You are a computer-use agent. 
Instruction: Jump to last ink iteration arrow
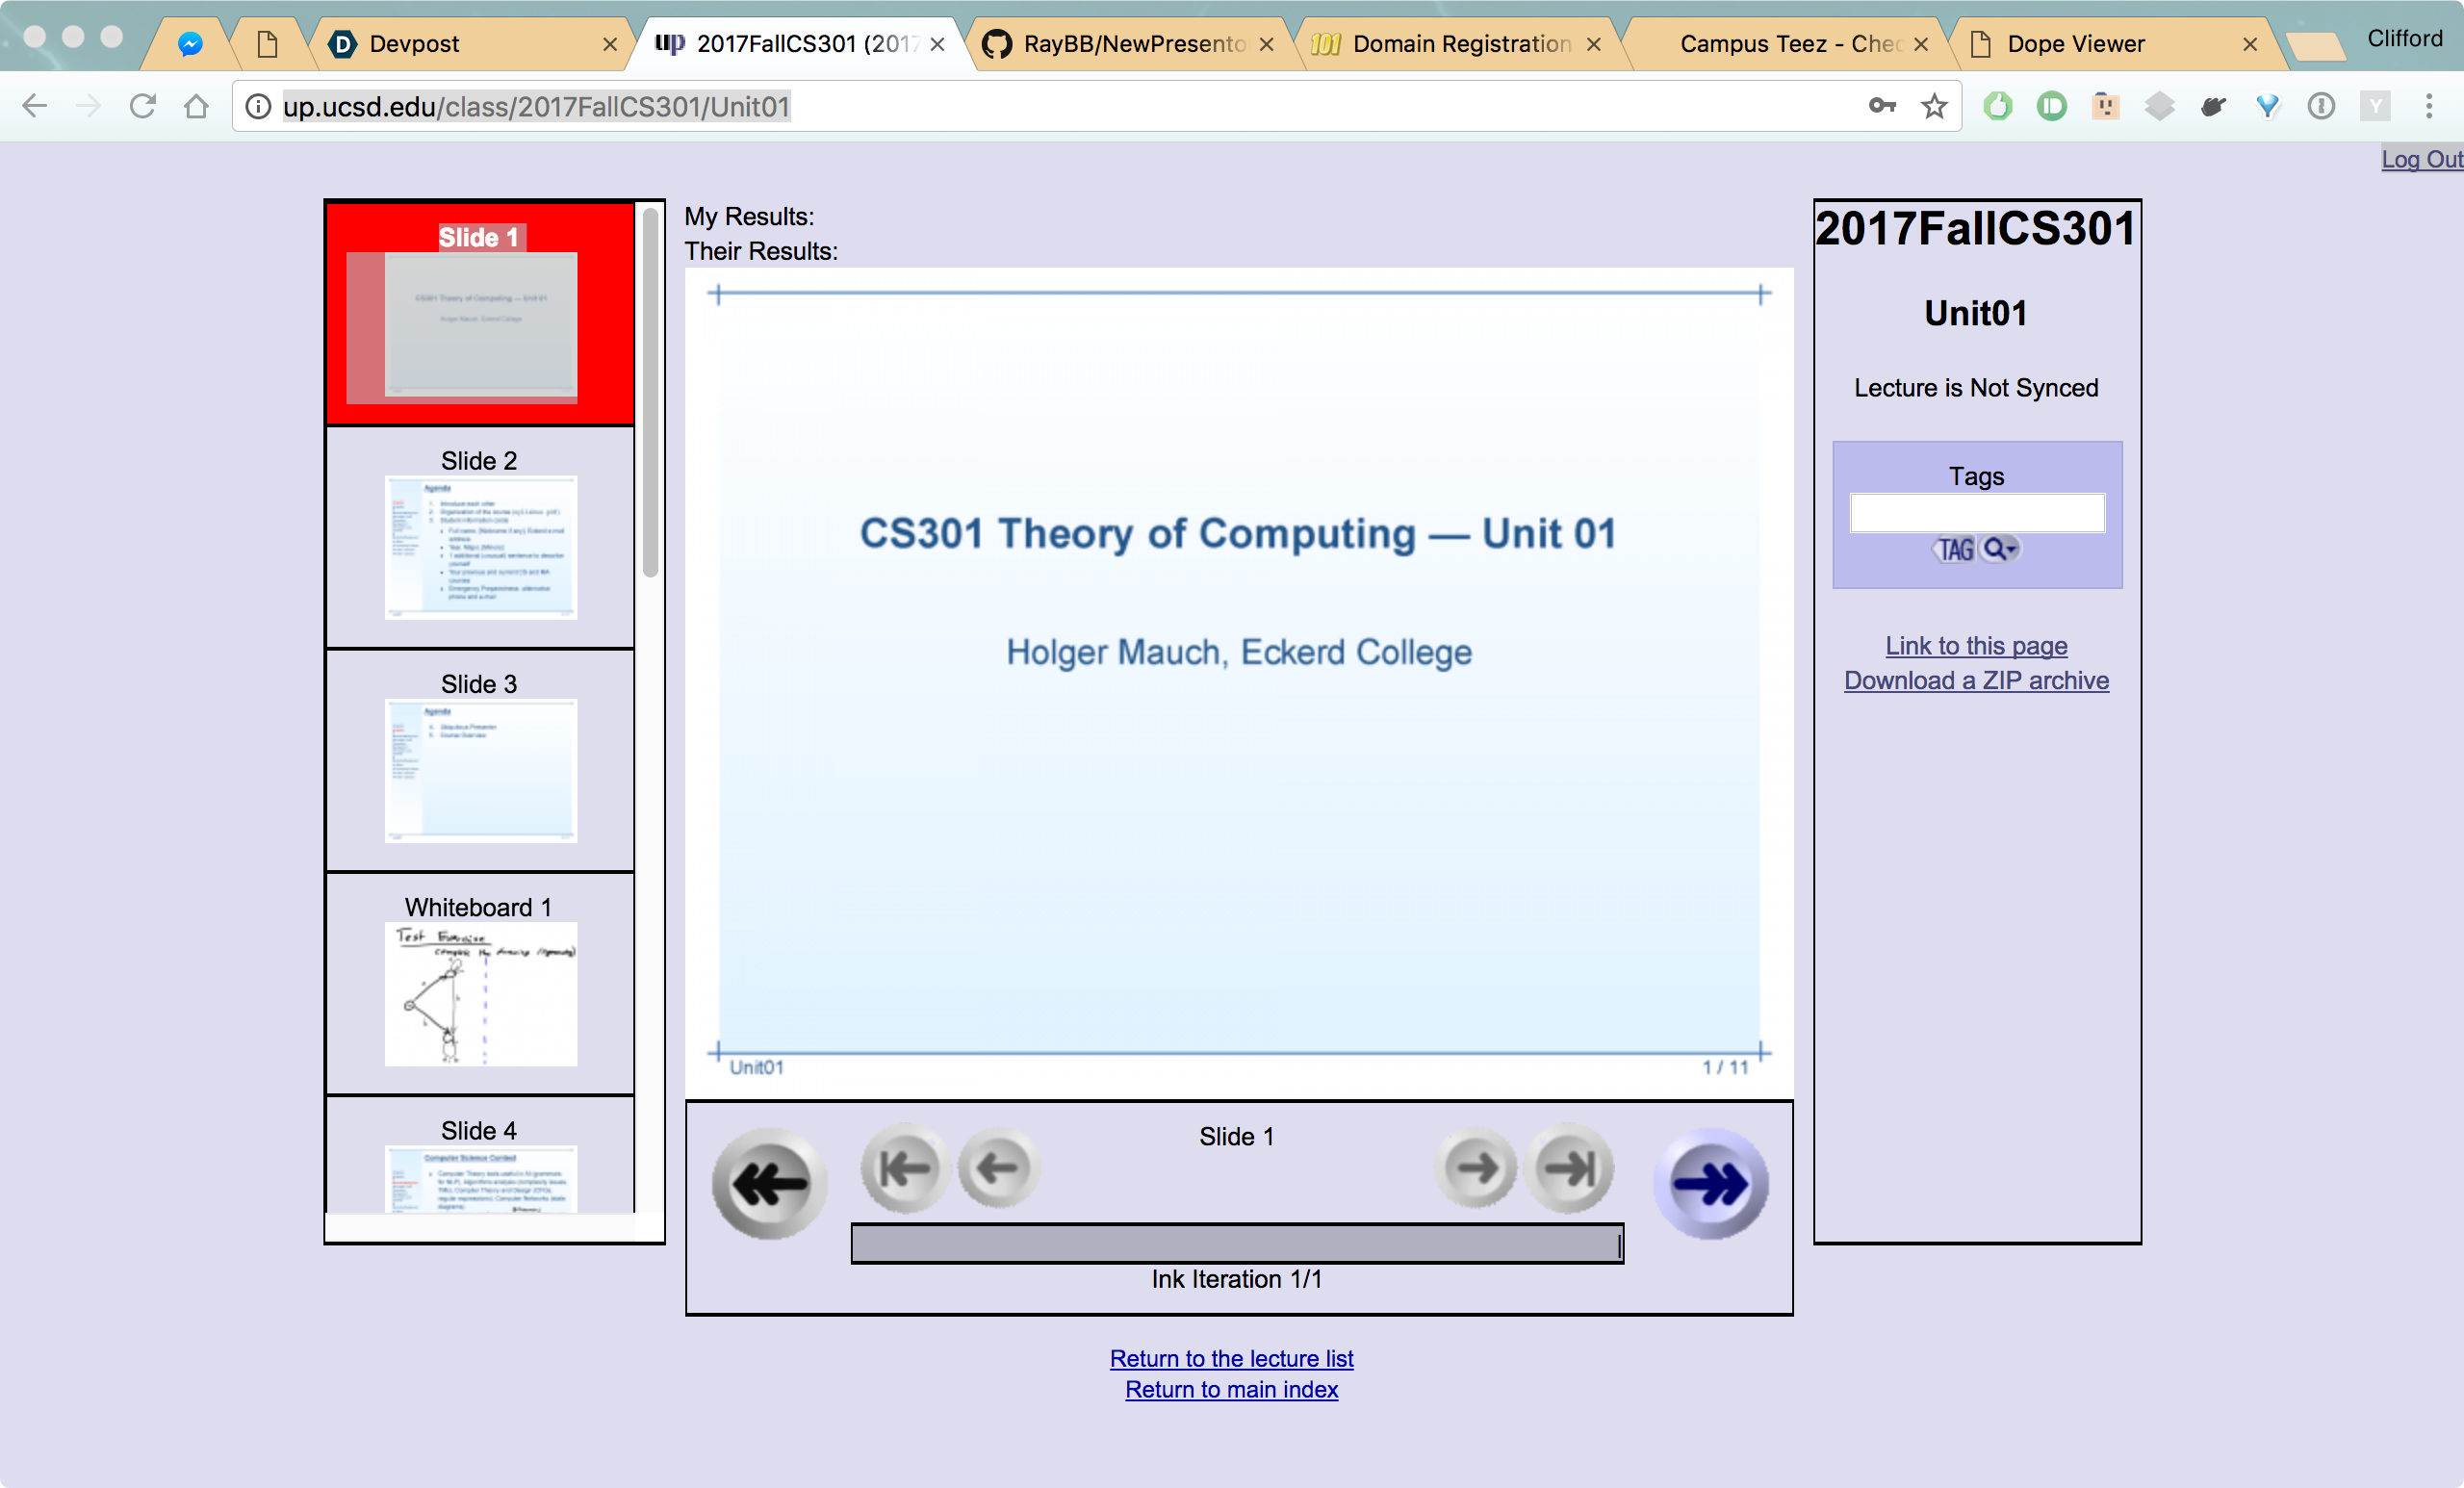click(x=1569, y=1167)
